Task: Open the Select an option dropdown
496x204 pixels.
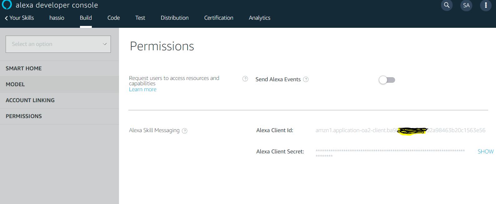Action: [x=58, y=44]
